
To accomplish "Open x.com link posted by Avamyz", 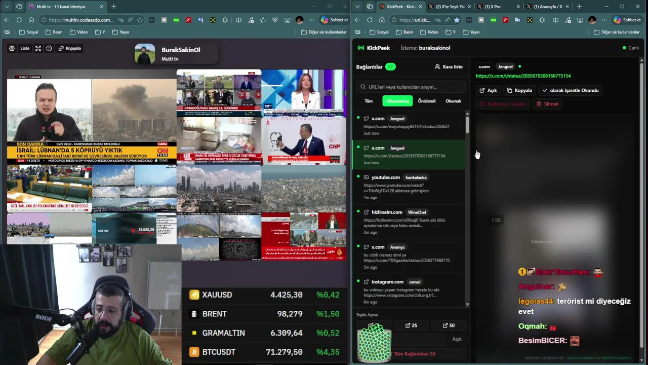I will (408, 257).
